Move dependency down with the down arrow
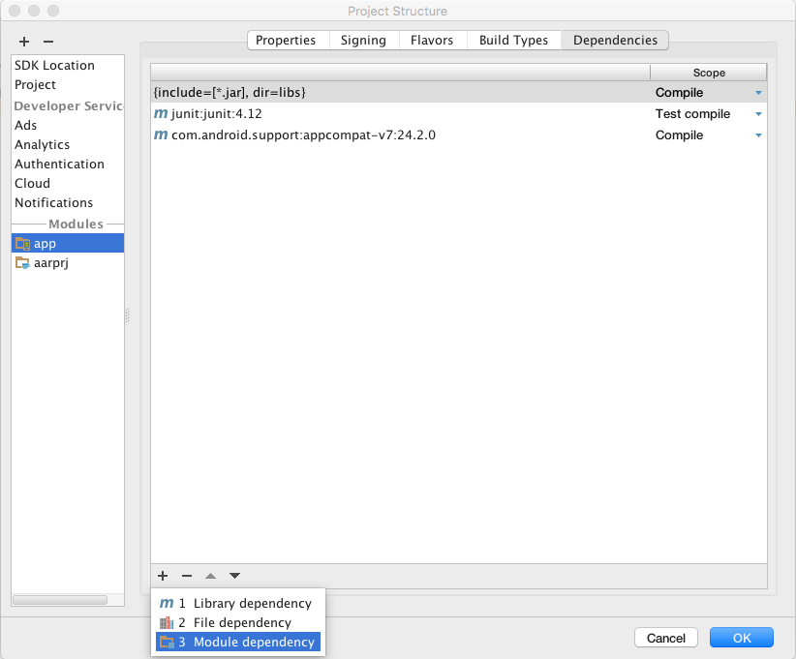This screenshot has width=796, height=659. 234,576
